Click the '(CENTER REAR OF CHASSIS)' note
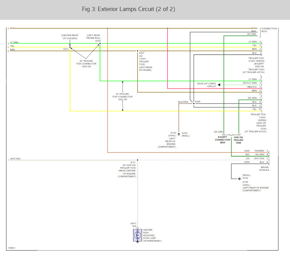This screenshot has height=260, width=290. pos(70,37)
